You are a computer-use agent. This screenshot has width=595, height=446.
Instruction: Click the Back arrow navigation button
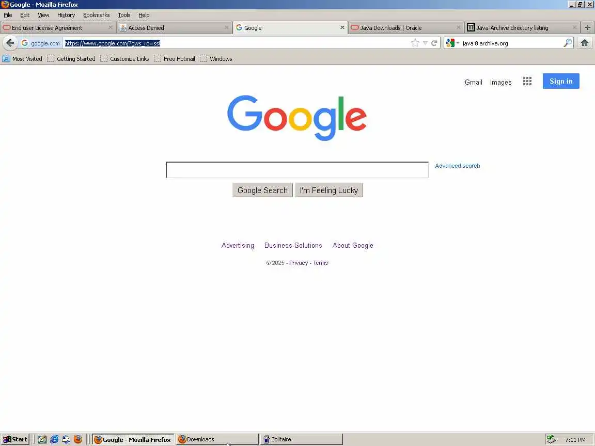tap(10, 43)
